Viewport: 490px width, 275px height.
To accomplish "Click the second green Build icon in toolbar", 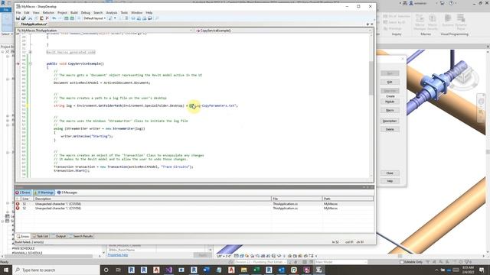I will 72,18.
